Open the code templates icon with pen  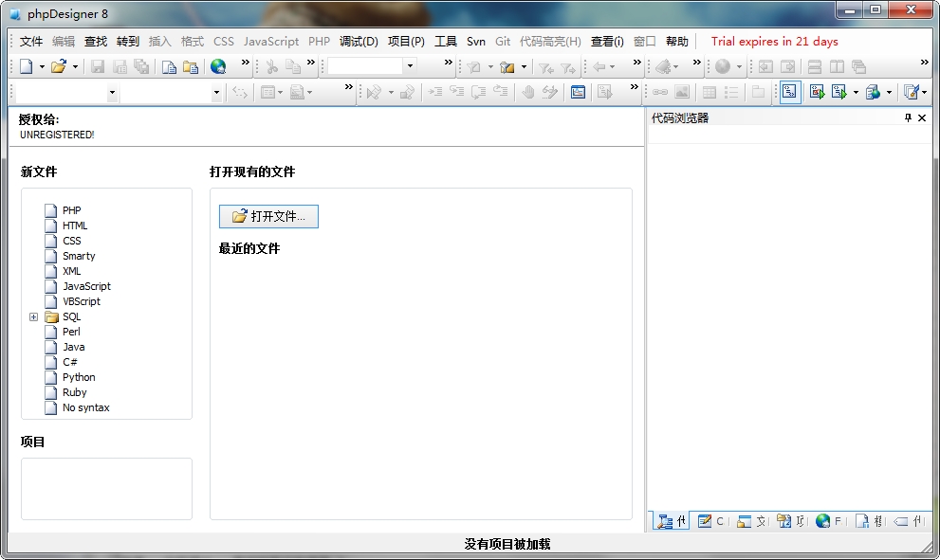click(910, 92)
